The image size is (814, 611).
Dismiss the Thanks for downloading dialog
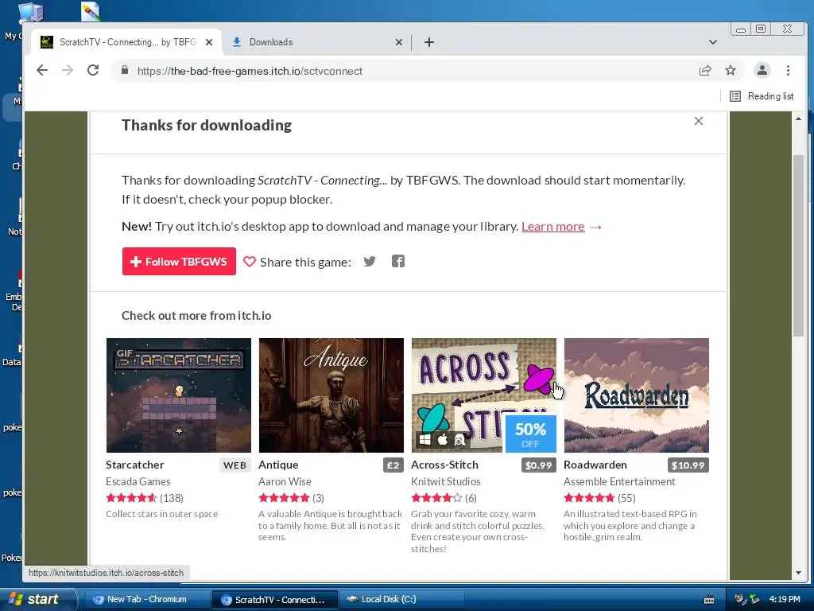click(699, 121)
